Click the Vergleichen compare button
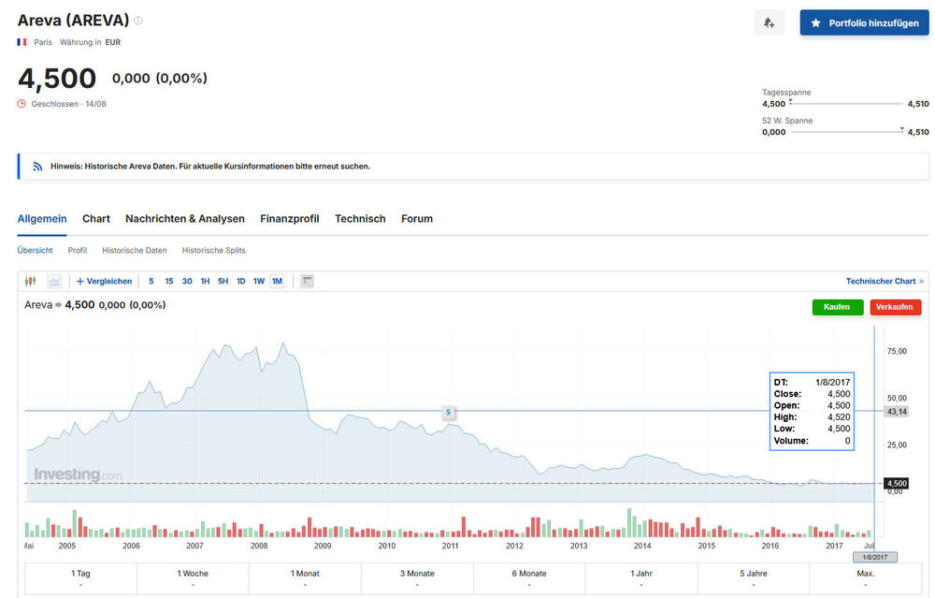 tap(105, 281)
